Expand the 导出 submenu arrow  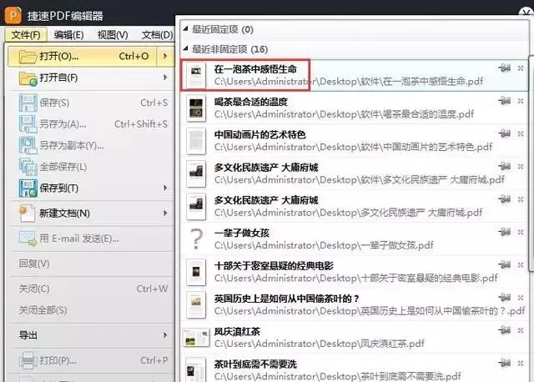(165, 335)
